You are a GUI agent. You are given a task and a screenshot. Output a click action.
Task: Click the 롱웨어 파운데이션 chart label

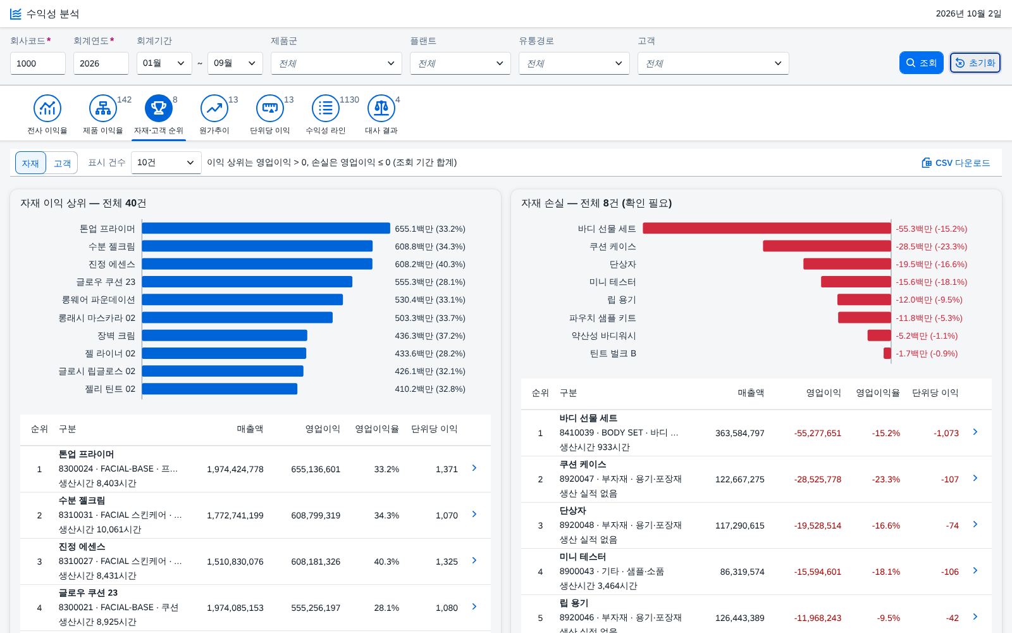[98, 299]
